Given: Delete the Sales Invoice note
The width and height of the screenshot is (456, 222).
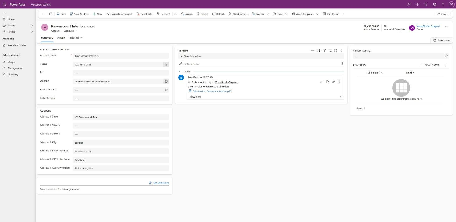Looking at the screenshot, I should (x=339, y=82).
